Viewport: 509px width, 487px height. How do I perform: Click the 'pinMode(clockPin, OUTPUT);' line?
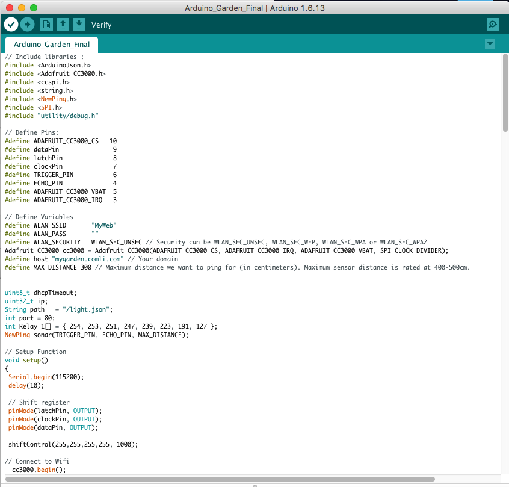55,420
